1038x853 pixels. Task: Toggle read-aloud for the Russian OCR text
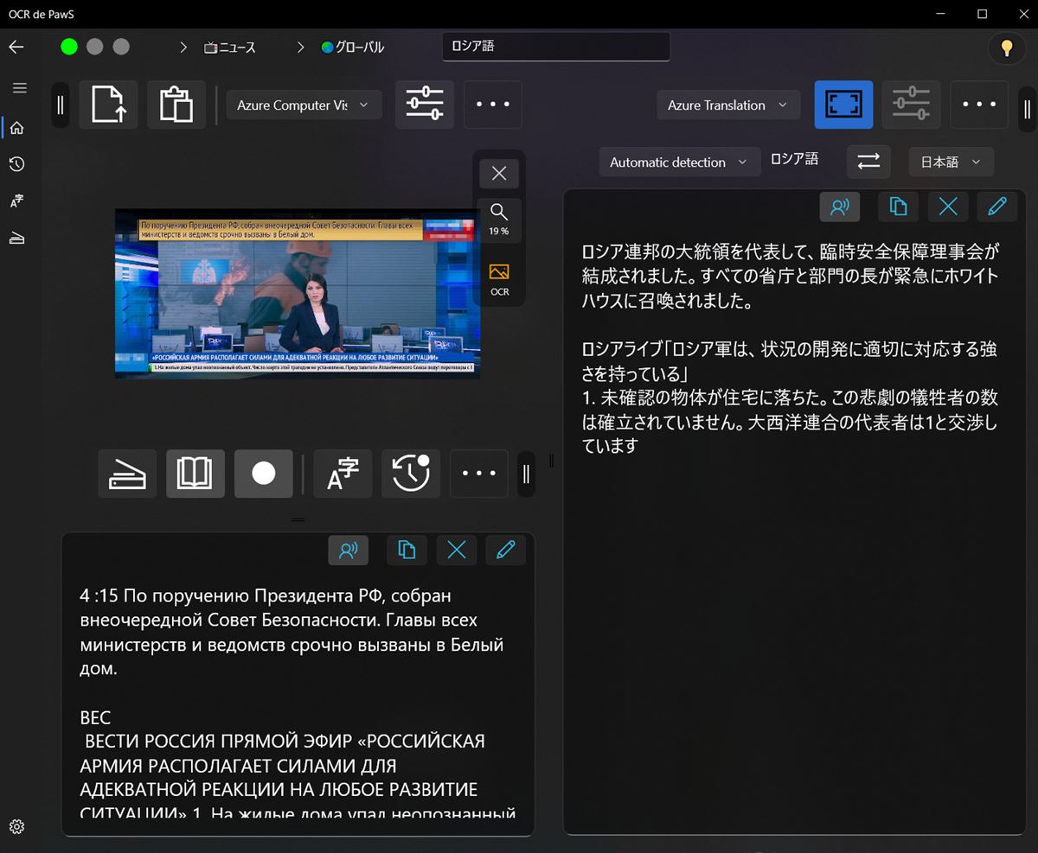click(x=349, y=550)
